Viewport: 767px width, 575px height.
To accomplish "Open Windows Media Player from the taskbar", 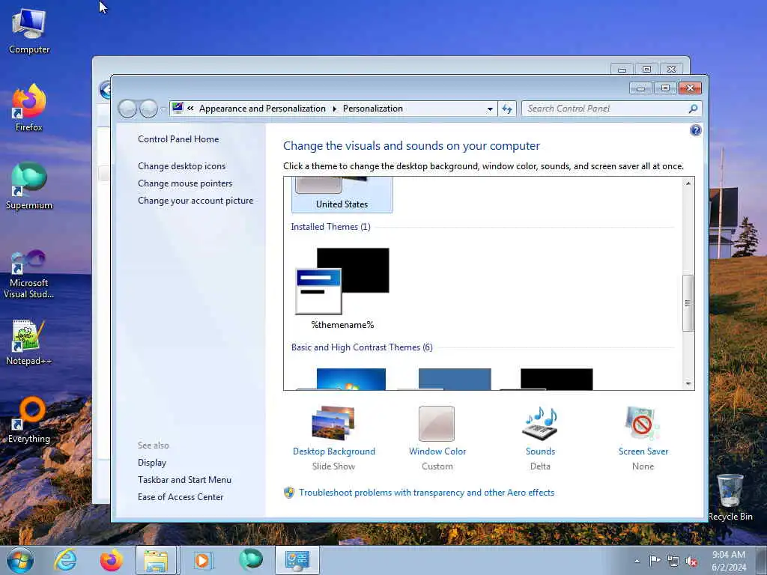I will tap(202, 560).
